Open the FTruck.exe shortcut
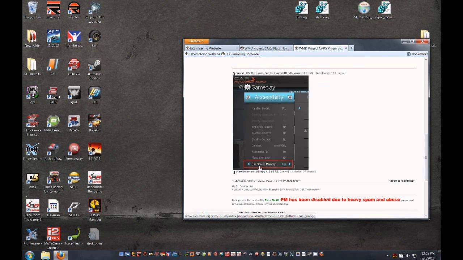The height and width of the screenshot is (260, 463). [33, 125]
